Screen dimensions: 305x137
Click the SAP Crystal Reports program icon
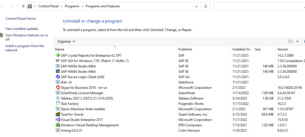(58, 56)
